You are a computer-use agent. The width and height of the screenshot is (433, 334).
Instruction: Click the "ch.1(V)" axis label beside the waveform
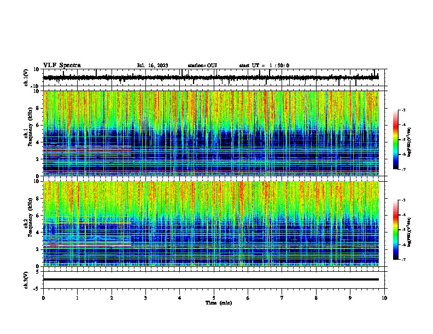pyautogui.click(x=26, y=77)
